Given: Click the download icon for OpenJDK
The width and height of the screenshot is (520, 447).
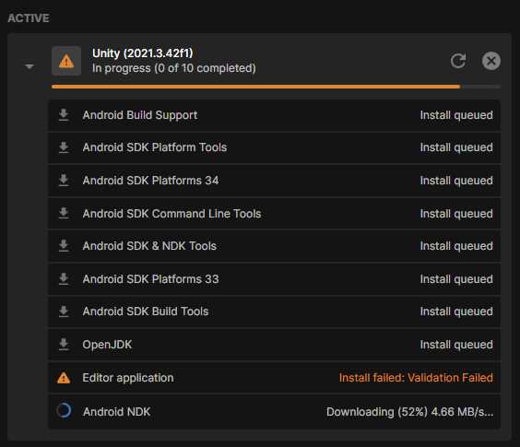Looking at the screenshot, I should (64, 345).
